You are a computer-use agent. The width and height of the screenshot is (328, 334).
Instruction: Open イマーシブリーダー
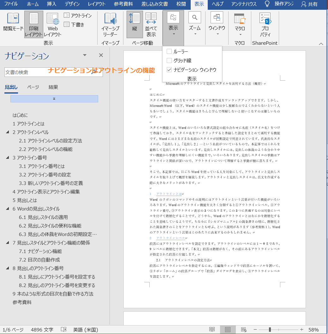tap(110, 25)
